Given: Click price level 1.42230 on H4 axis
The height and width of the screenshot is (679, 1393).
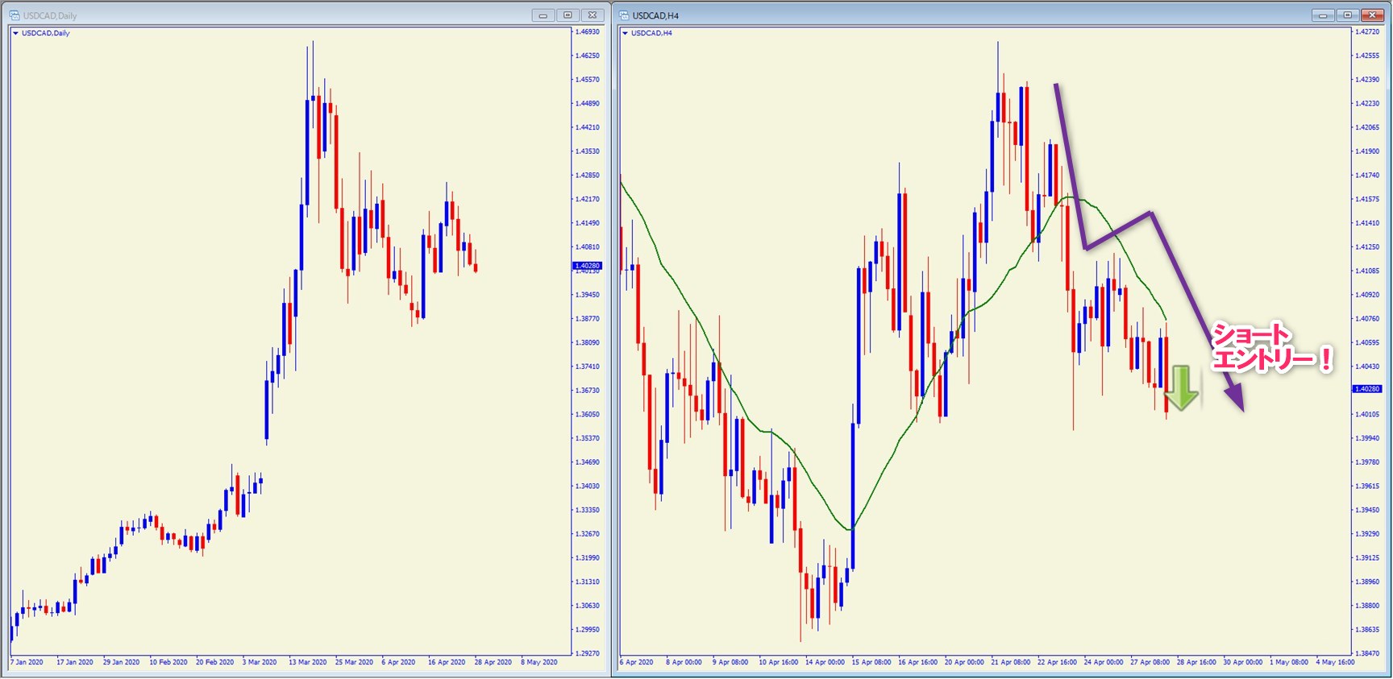Looking at the screenshot, I should pos(1367,103).
